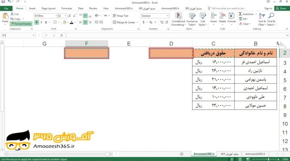The image size is (290, 161).
Task: Select column G header
Action: 44,43
